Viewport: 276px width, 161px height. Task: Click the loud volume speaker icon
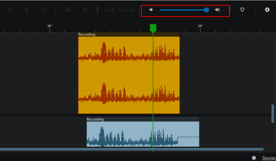[217, 10]
